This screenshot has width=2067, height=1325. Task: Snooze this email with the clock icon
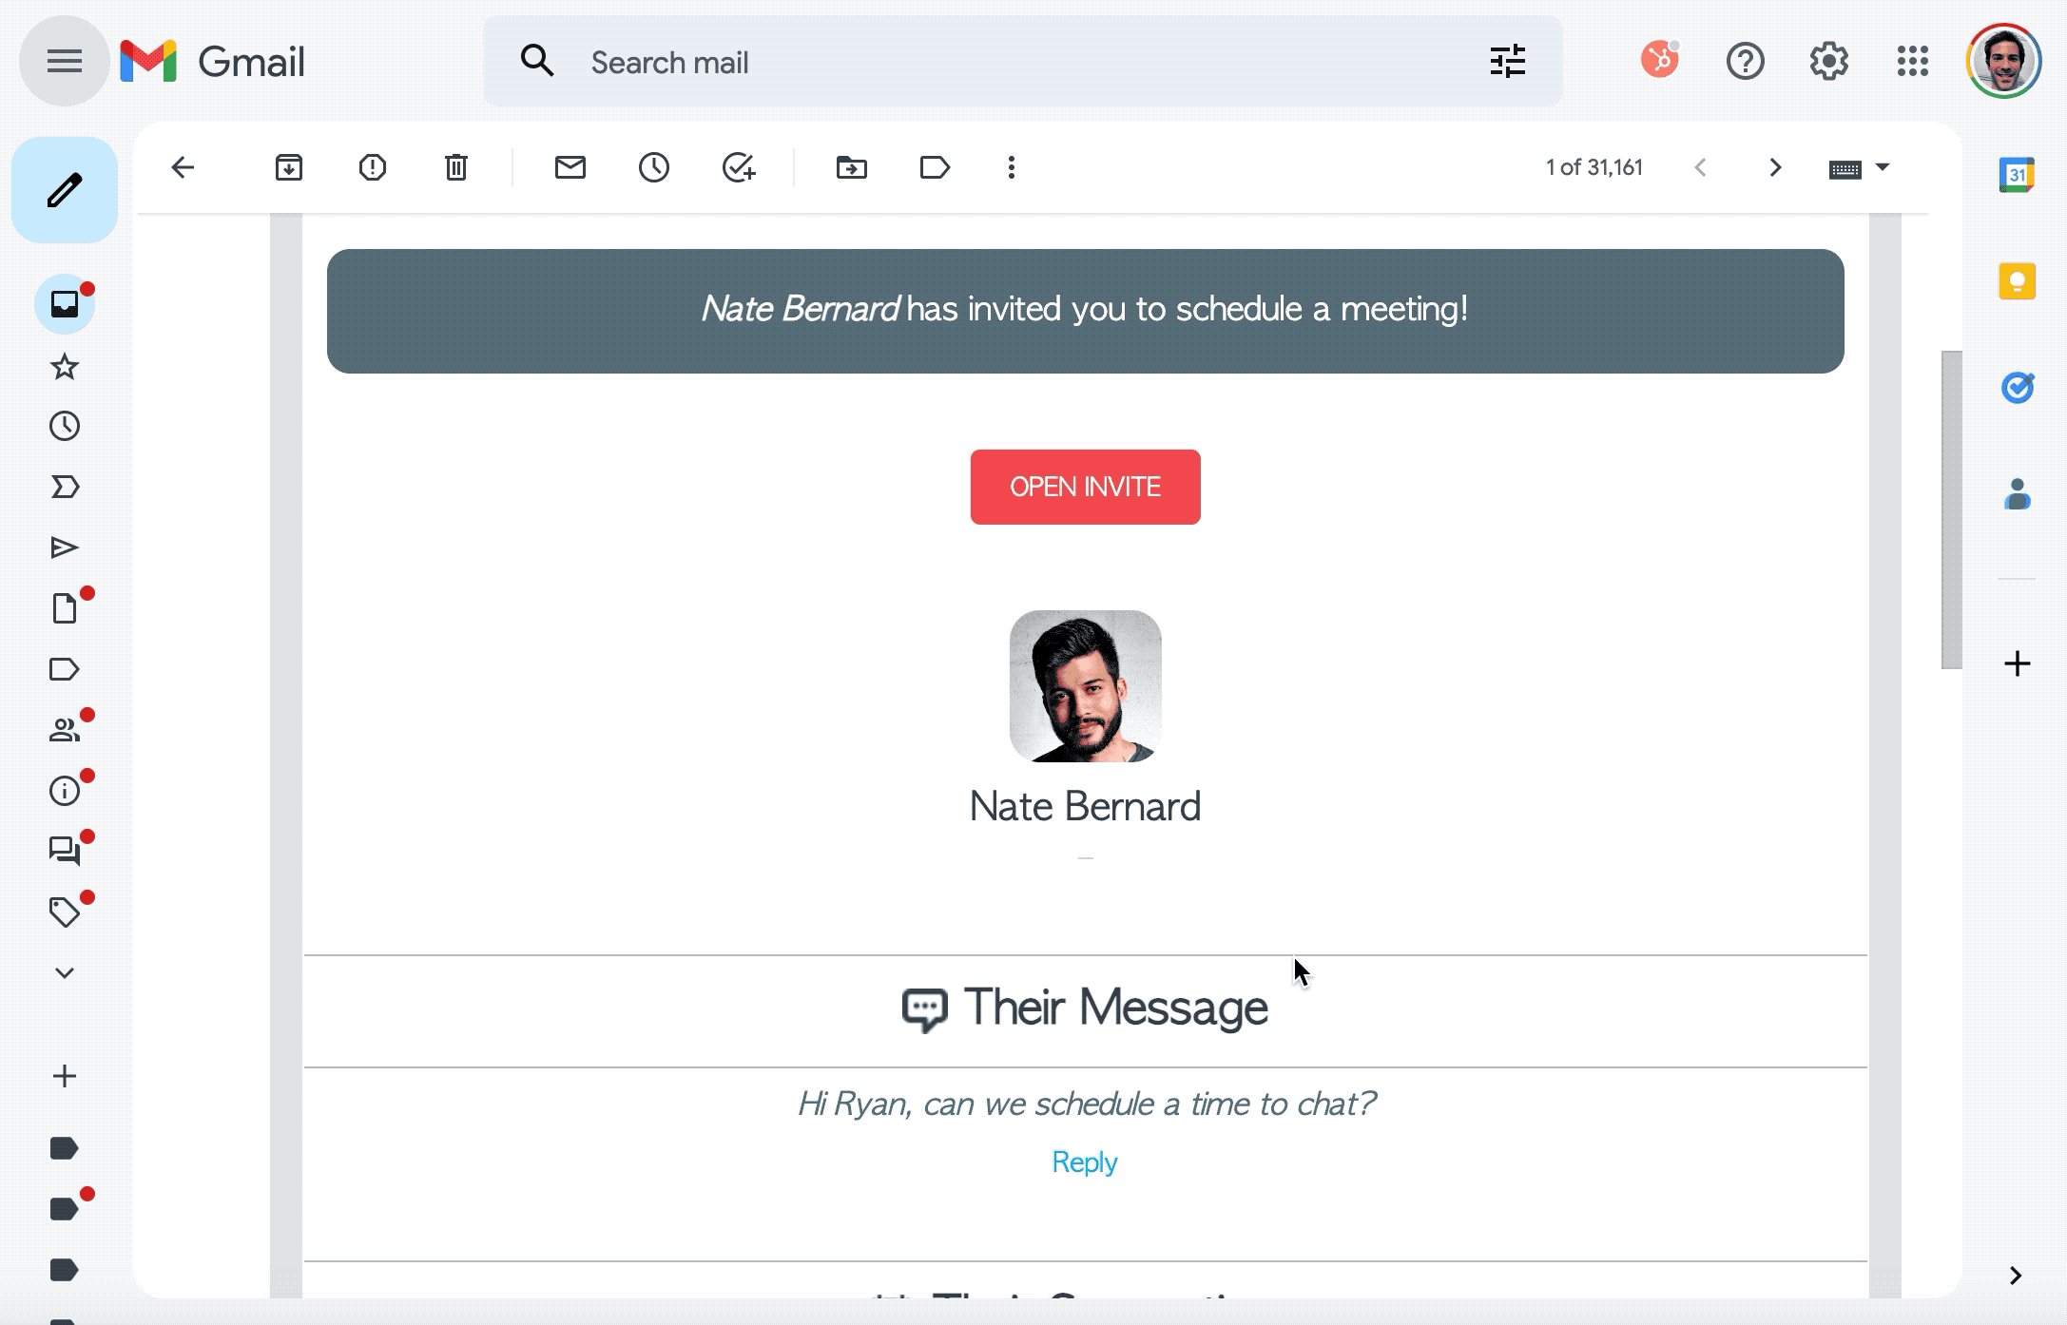tap(653, 168)
